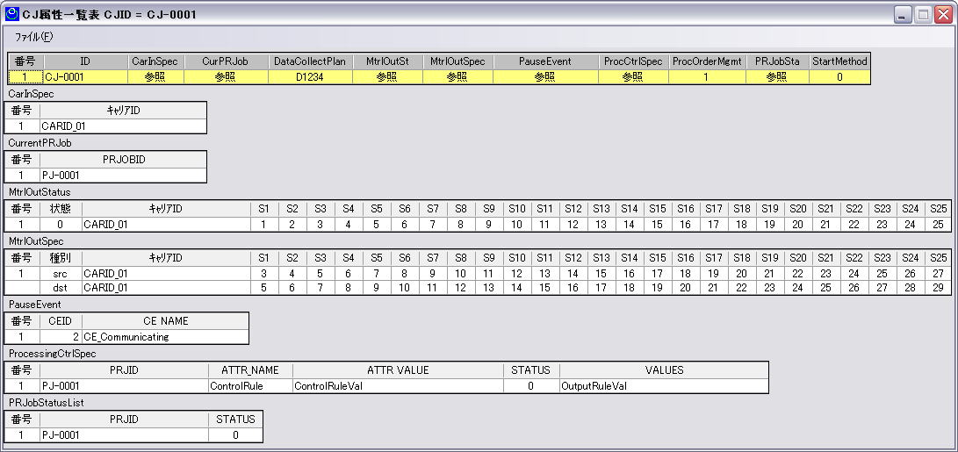Select the dst row type cell

[x=61, y=287]
